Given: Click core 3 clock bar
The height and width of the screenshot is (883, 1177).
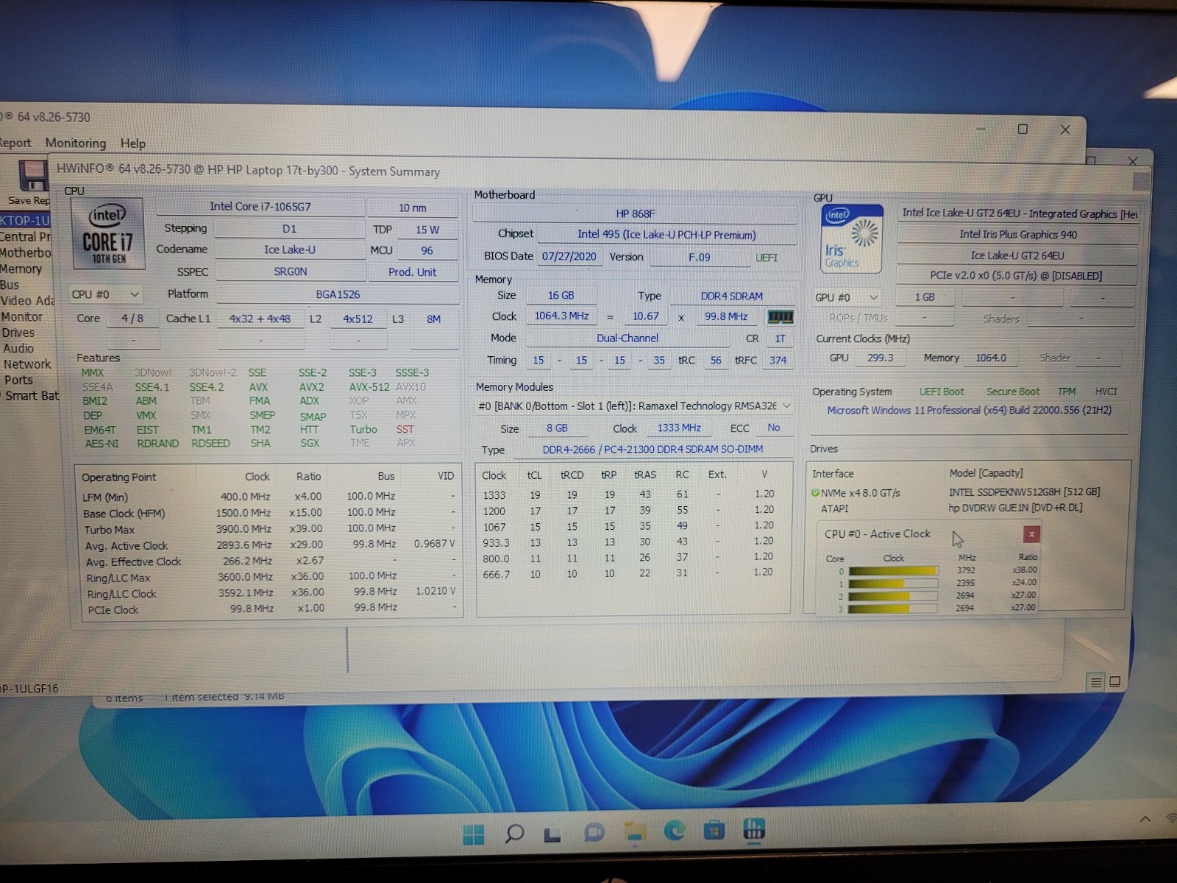Looking at the screenshot, I should [x=893, y=609].
